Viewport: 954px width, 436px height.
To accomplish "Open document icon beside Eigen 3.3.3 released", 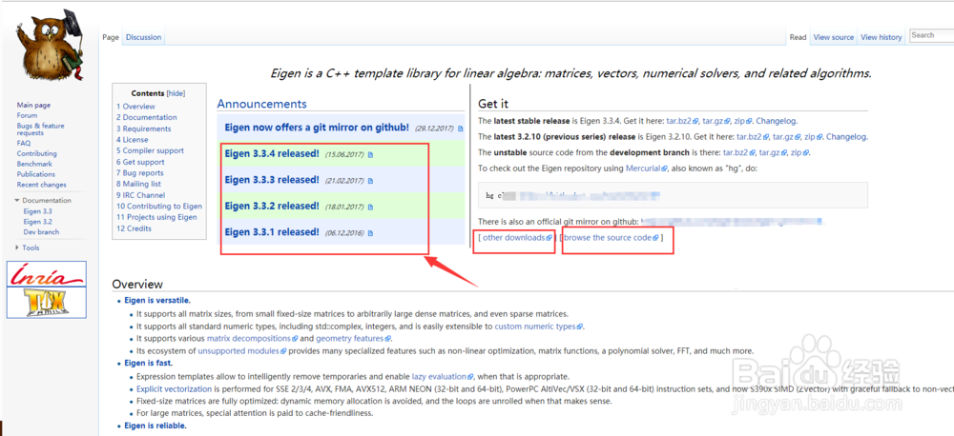I will [x=370, y=181].
